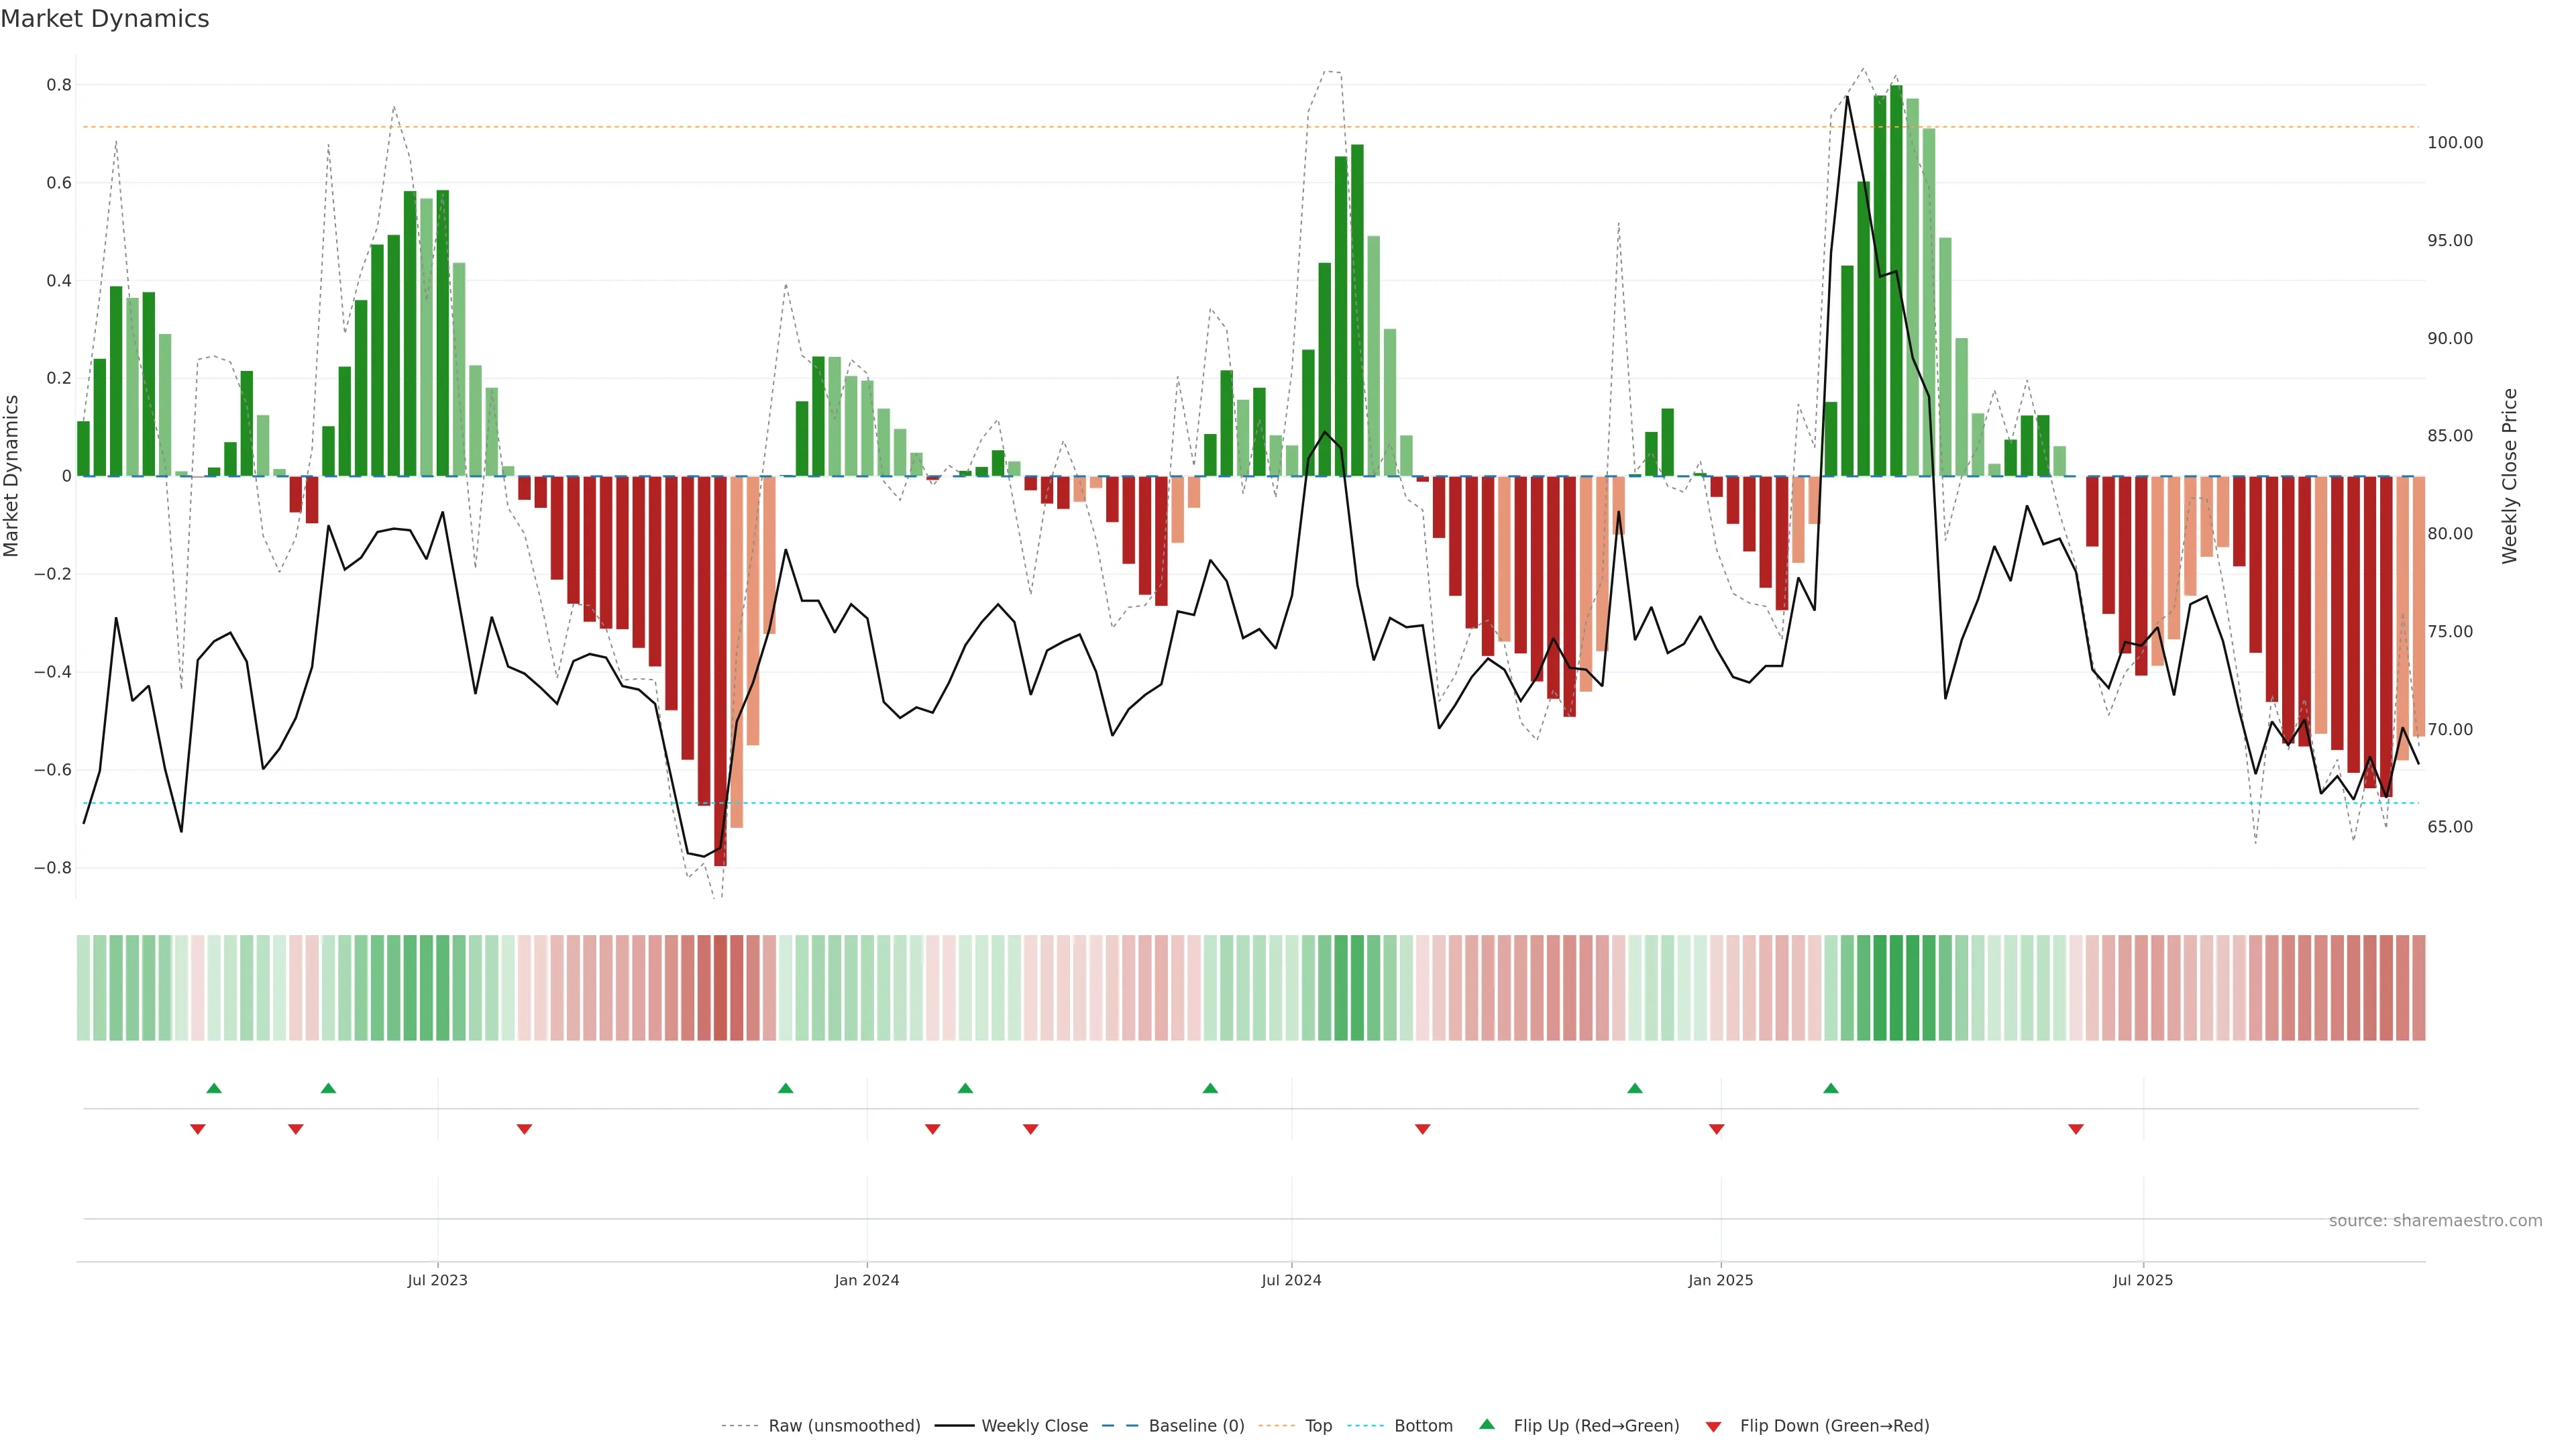Click the Jul 2025 x-axis label

(x=2143, y=1280)
